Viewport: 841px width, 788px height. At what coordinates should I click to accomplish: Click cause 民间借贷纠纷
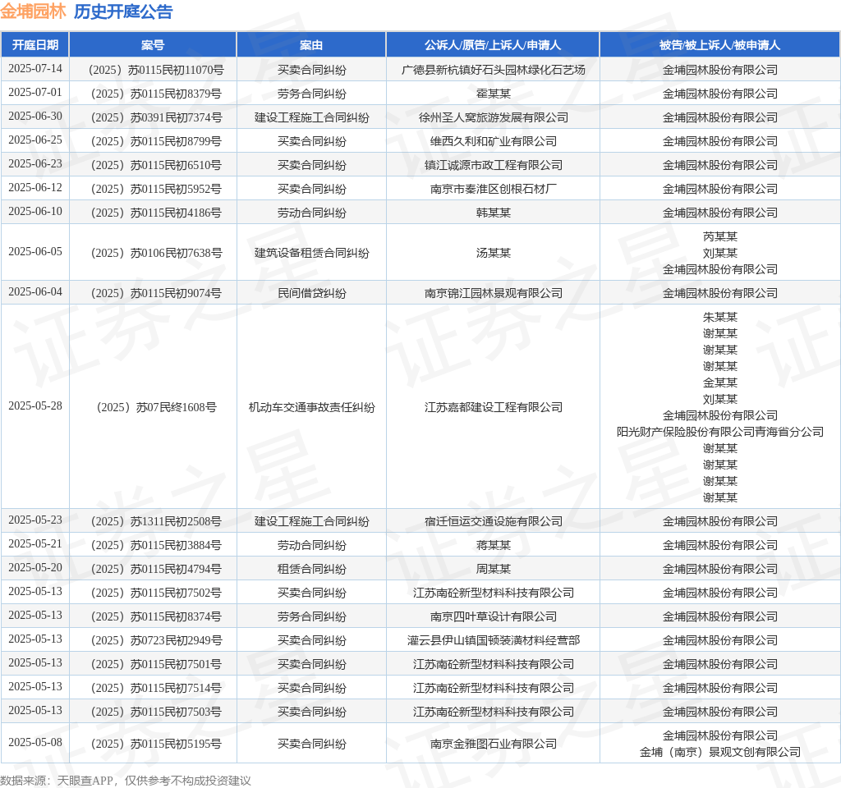click(311, 293)
